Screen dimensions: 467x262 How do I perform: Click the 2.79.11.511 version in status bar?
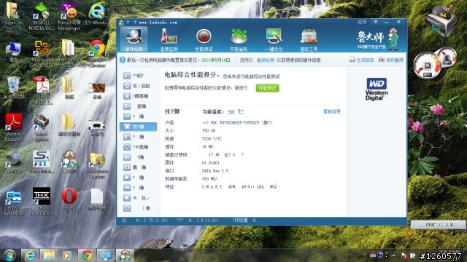pyautogui.click(x=155, y=221)
